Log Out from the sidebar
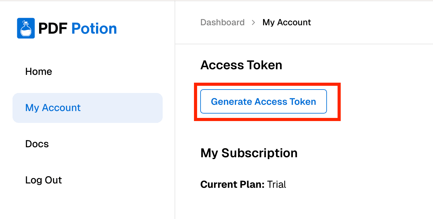The height and width of the screenshot is (219, 433). pyautogui.click(x=43, y=180)
